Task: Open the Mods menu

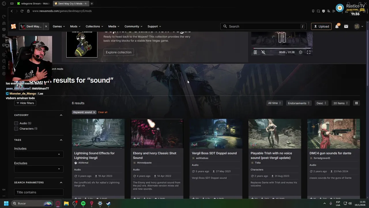Action: point(75,26)
